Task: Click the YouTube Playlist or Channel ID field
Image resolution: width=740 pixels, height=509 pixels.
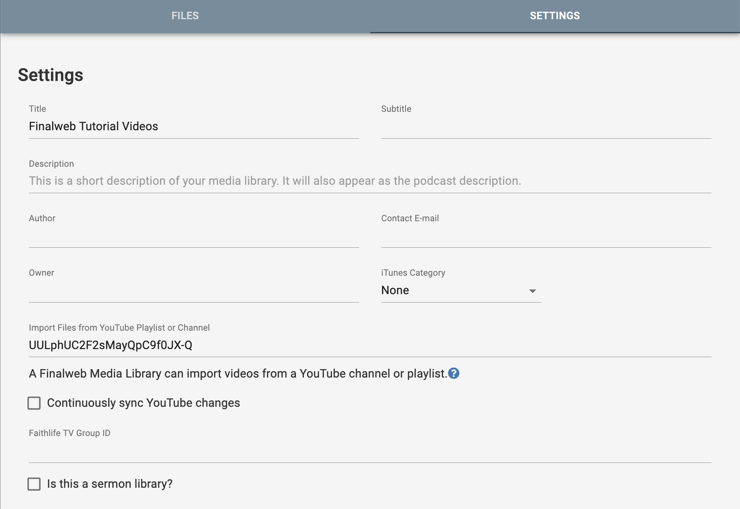Action: 370,345
